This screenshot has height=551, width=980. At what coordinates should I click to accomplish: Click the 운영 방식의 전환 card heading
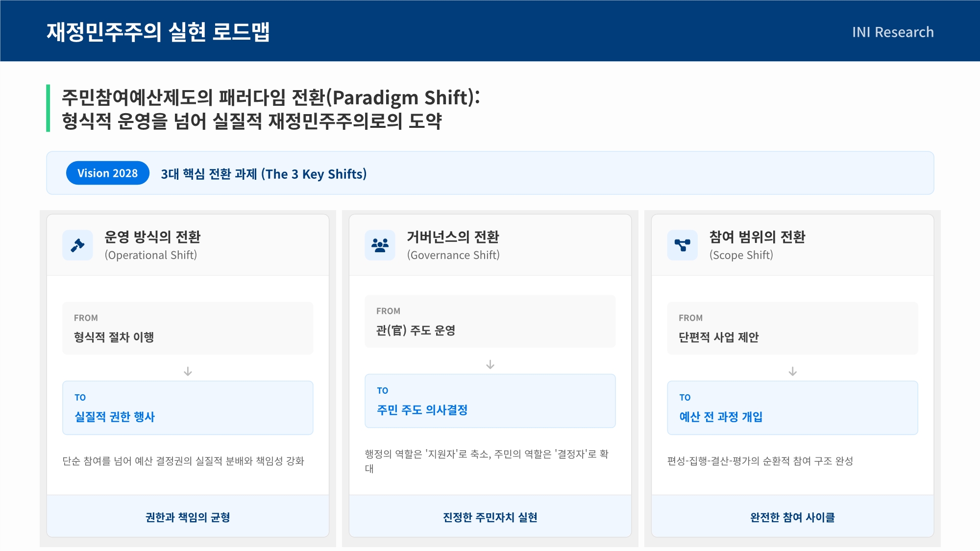(152, 237)
